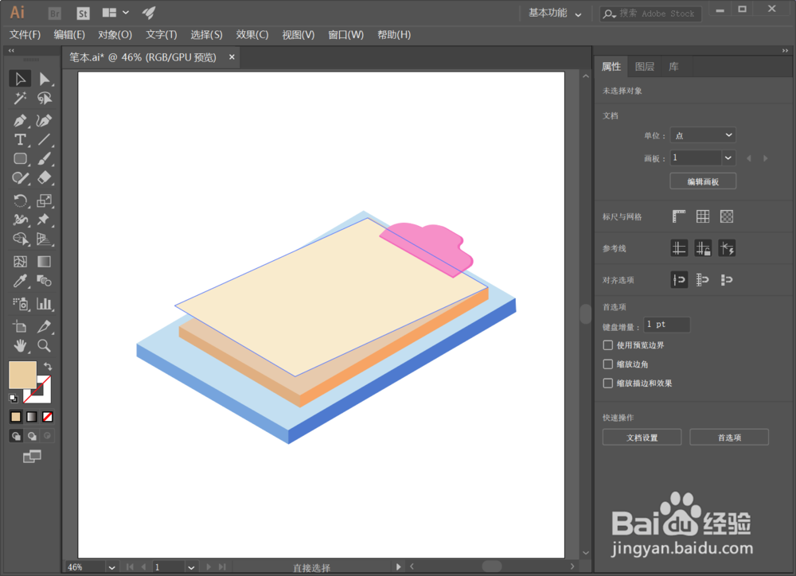Viewport: 796px width, 576px height.
Task: Expand the toolbar with double chevron
Action: (11, 50)
